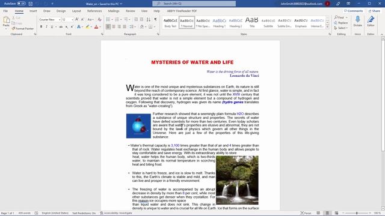
Task: Apply subscript formatting
Action: click(x=67, y=26)
